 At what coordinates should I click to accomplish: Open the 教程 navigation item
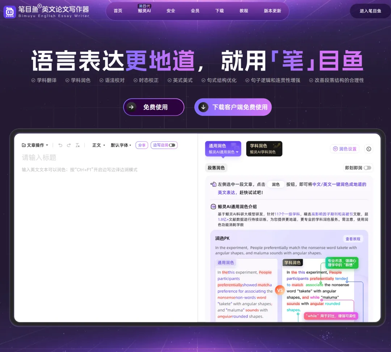[244, 11]
